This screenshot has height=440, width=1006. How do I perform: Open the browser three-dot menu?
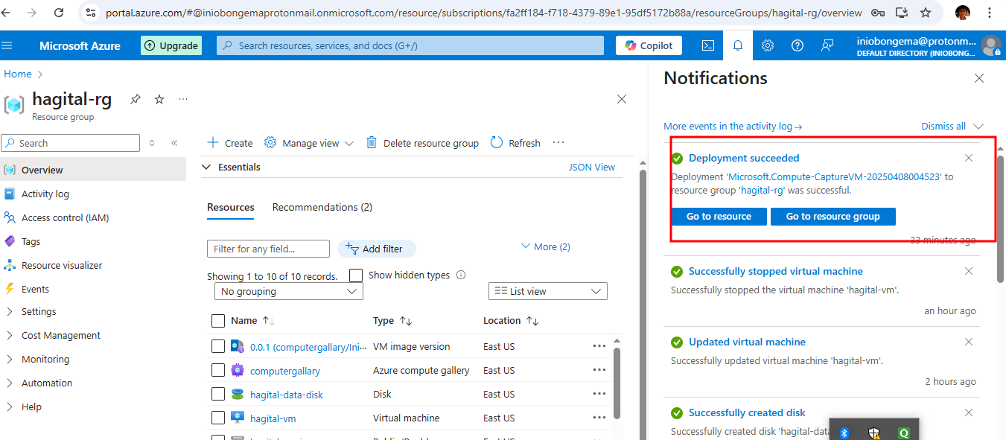989,13
